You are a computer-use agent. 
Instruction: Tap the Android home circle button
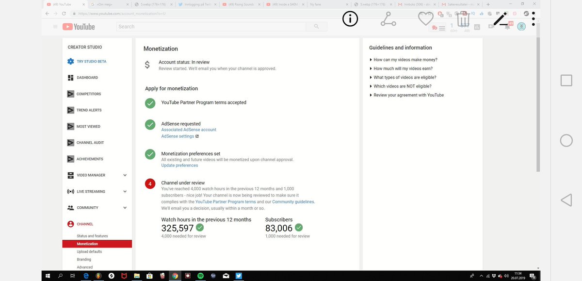pos(566,140)
